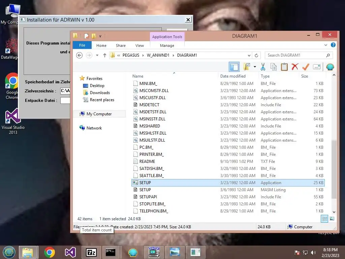
Task: Select the MINI.BM_ file
Action: tap(228, 84)
